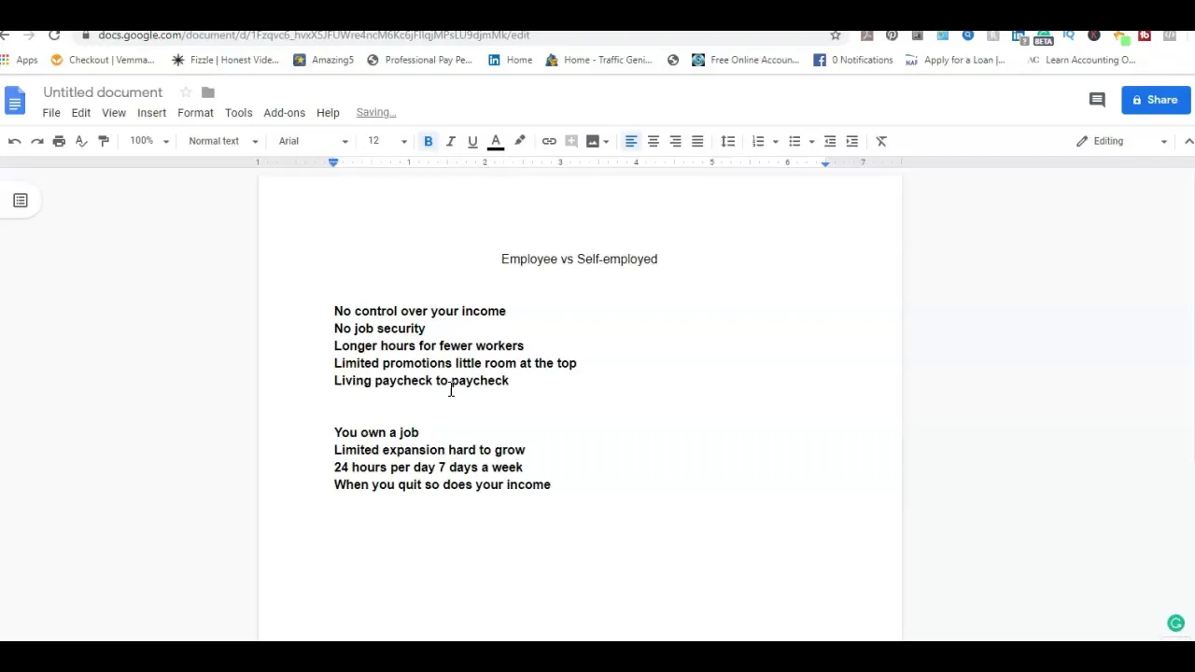1195x672 pixels.
Task: Toggle italic formatting
Action: pyautogui.click(x=450, y=141)
